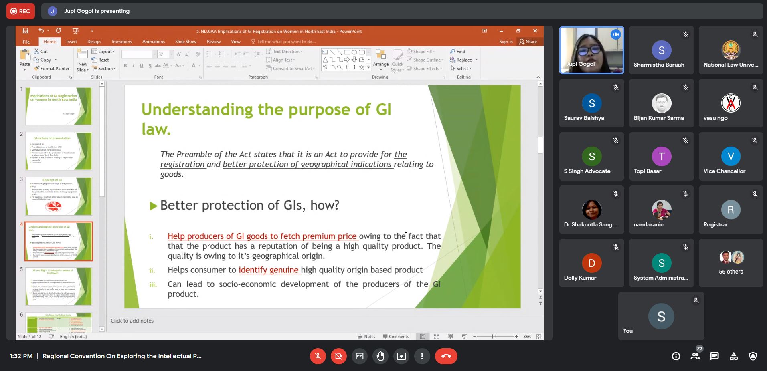The width and height of the screenshot is (767, 371).
Task: Open the chat panel icon
Action: pos(714,356)
